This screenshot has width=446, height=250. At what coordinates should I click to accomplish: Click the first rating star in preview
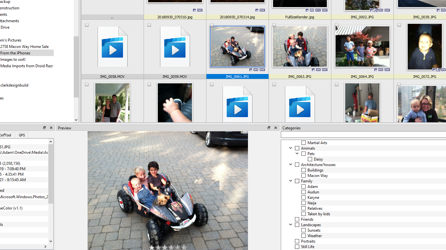(152, 247)
